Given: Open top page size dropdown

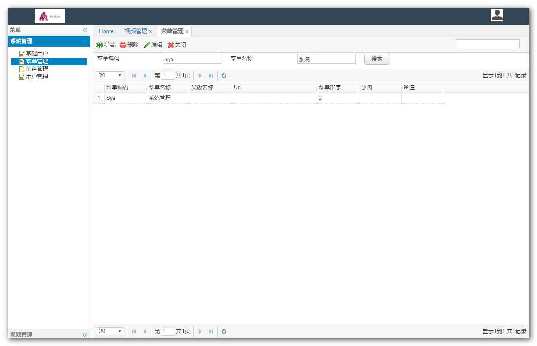Looking at the screenshot, I should [x=110, y=76].
